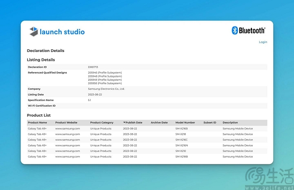The width and height of the screenshot is (294, 190).
Task: Click model number SM-X218B
Action: tap(181, 157)
